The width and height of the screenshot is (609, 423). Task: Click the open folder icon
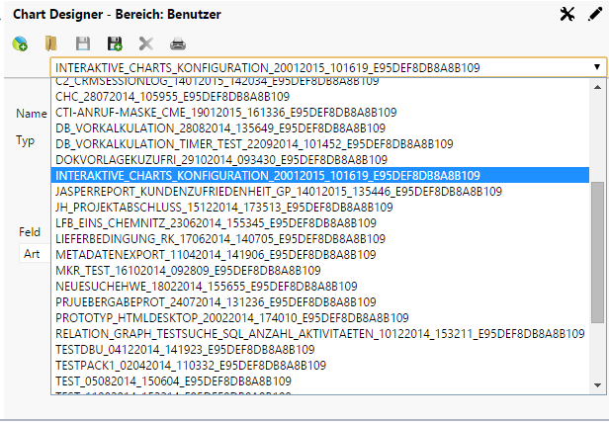click(x=51, y=43)
